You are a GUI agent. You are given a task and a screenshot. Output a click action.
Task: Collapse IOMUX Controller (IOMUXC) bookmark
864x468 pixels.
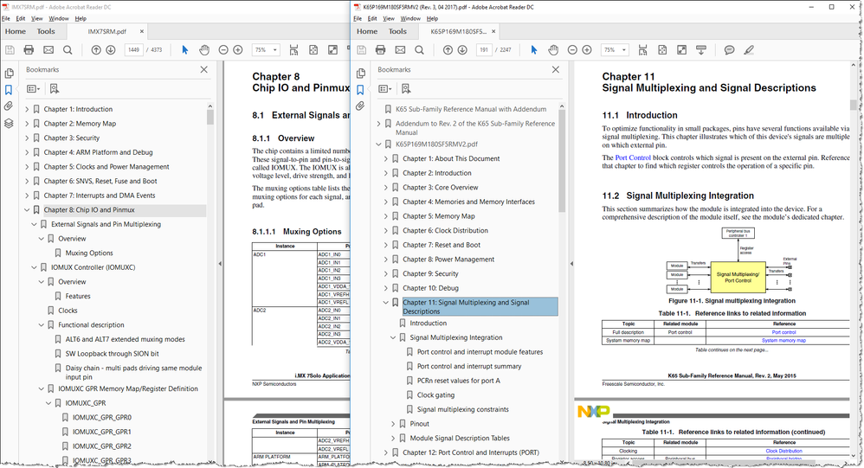click(x=34, y=267)
